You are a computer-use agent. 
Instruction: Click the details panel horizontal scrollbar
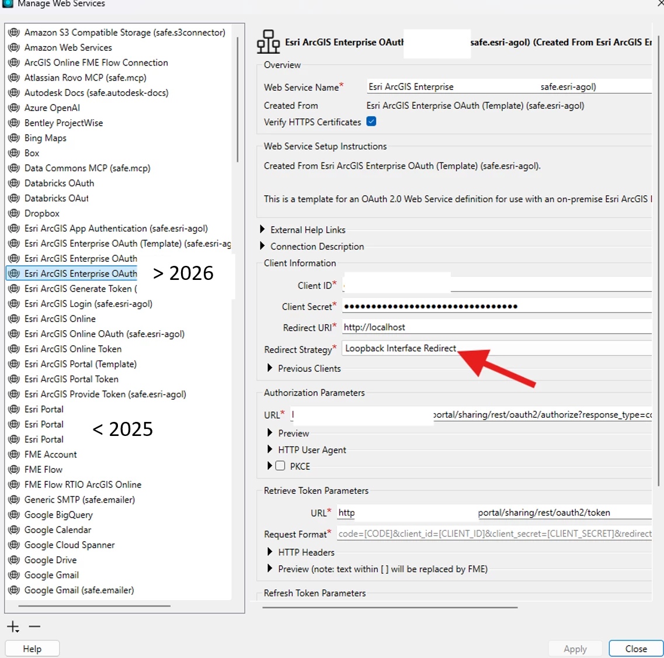point(390,607)
